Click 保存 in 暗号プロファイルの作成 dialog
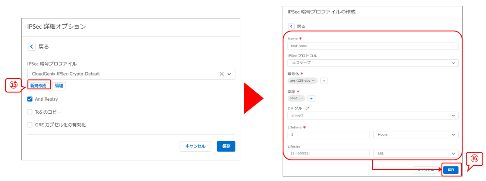Image resolution: width=486 pixels, height=181 pixels. coord(450,170)
